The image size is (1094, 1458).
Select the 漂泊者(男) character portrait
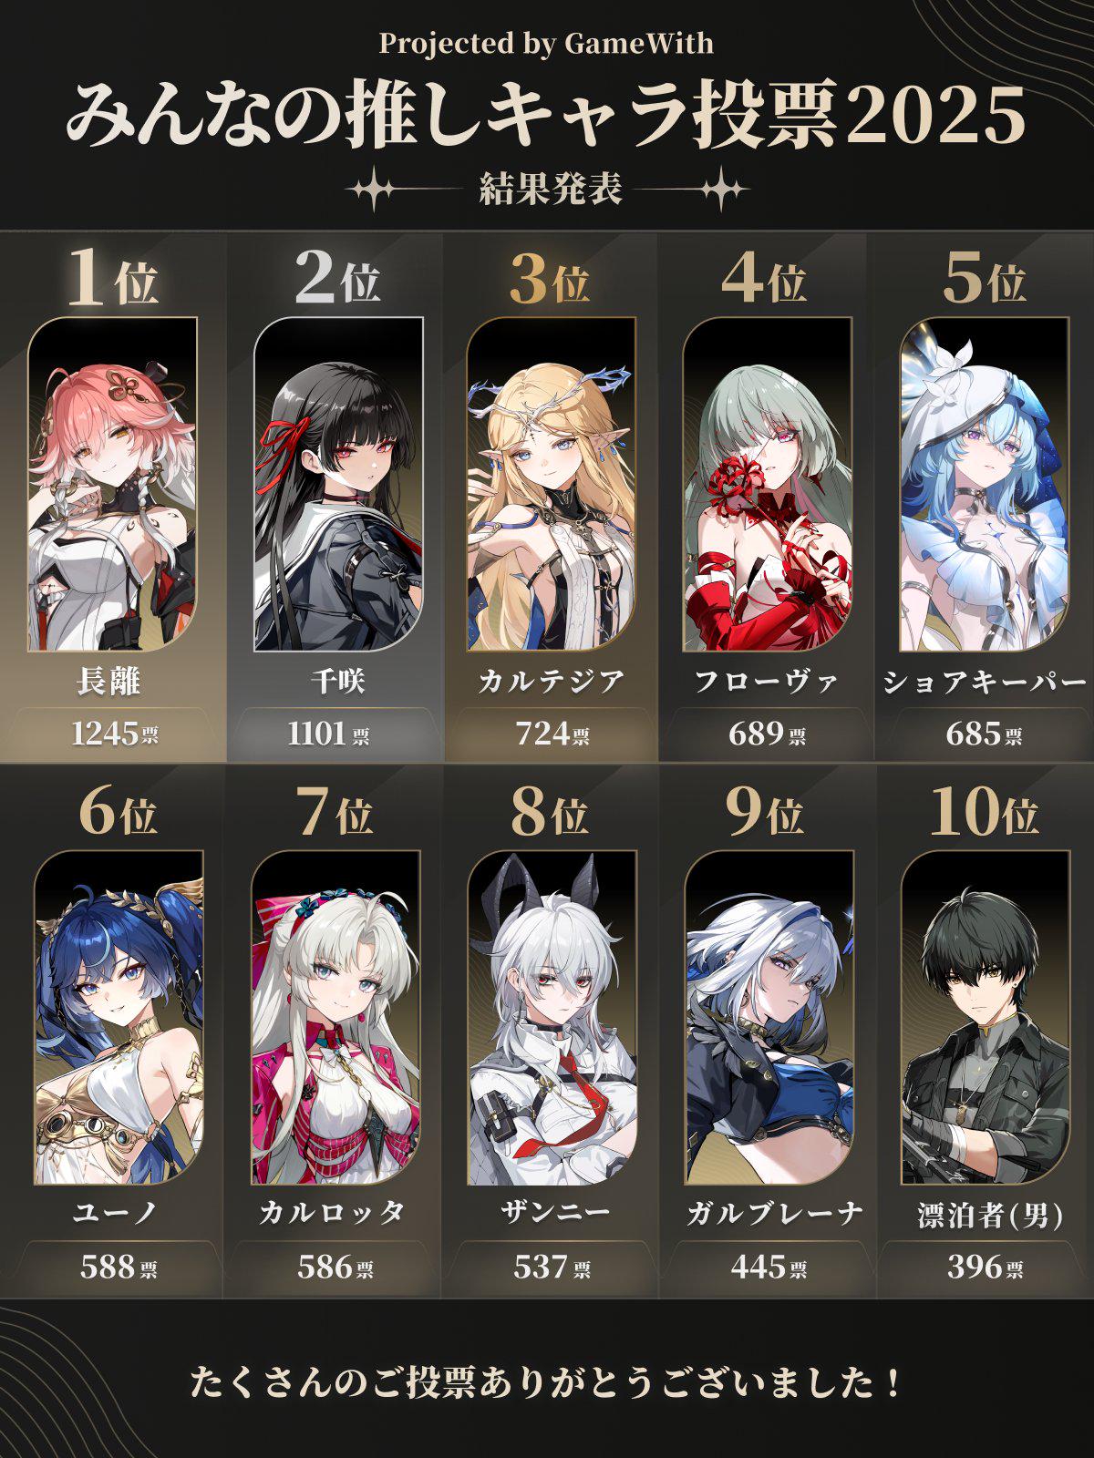point(985,1018)
